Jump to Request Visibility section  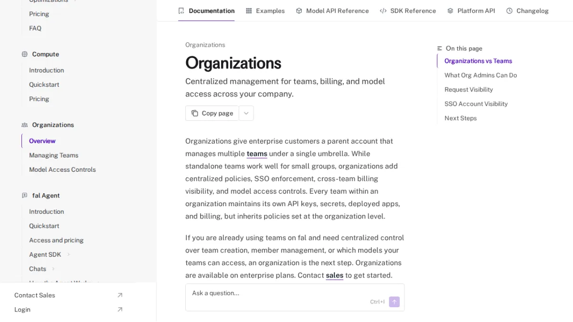click(468, 90)
